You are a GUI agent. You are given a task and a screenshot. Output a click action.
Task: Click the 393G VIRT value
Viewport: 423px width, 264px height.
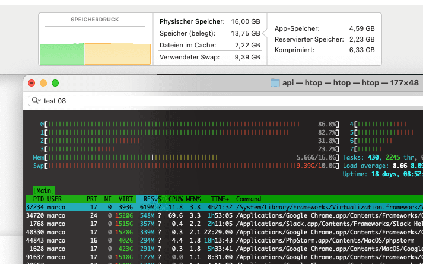pyautogui.click(x=126, y=207)
